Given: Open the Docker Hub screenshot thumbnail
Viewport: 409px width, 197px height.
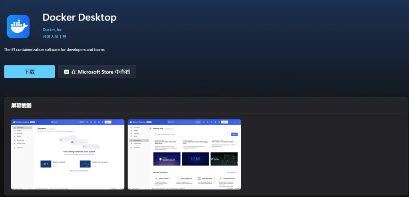Looking at the screenshot, I should point(184,154).
